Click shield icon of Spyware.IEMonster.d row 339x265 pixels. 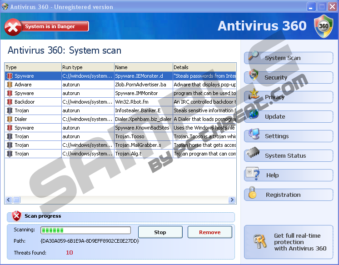[x=10, y=76]
